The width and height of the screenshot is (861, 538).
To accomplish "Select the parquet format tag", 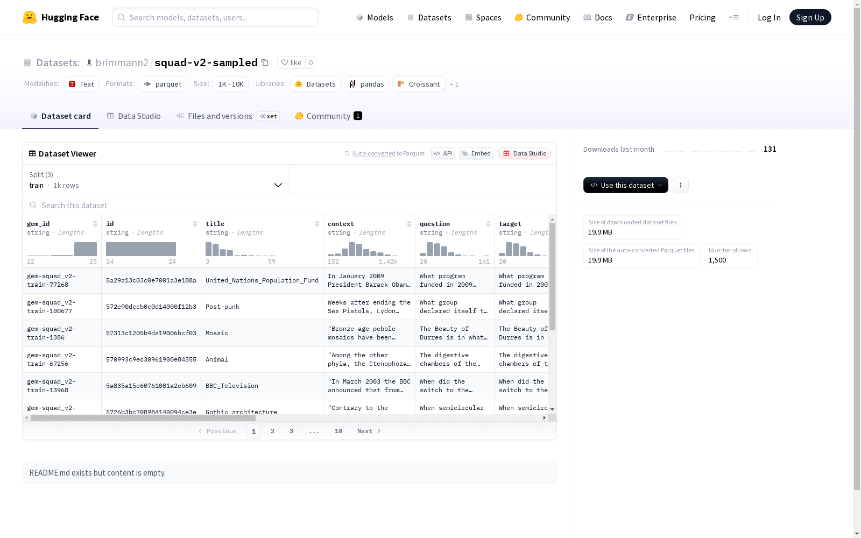I will tap(163, 84).
